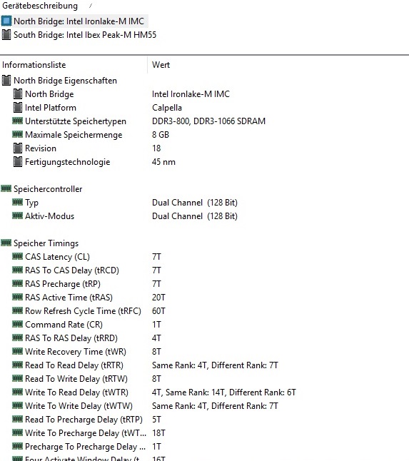409x461 pixels.
Task: Select the Precharge To Precharge Delay label
Action: pos(85,447)
